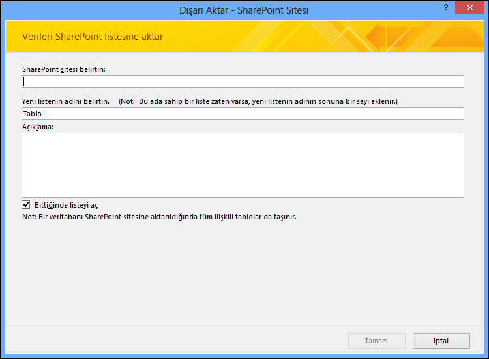The image size is (489, 359).
Task: Click the Açıklama label
Action: [38, 127]
